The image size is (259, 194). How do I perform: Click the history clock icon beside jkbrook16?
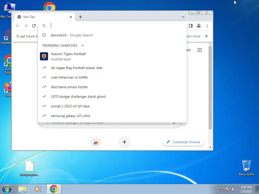click(44, 35)
